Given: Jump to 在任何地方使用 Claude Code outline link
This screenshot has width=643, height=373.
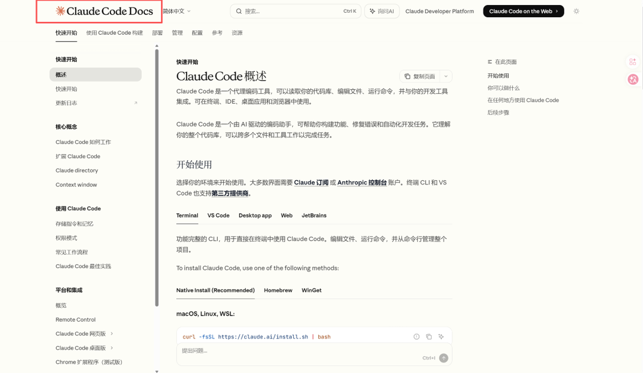Looking at the screenshot, I should click(523, 100).
